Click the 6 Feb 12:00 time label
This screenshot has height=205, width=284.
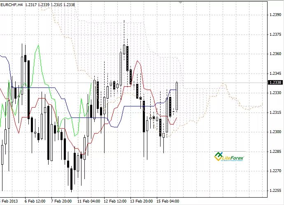[x=35, y=201]
